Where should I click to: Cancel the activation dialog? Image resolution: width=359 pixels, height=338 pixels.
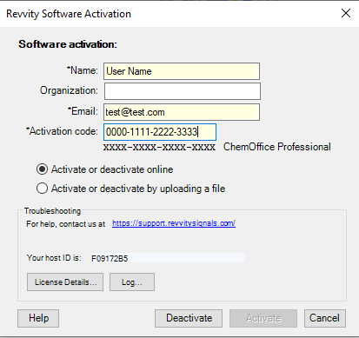[x=325, y=318]
